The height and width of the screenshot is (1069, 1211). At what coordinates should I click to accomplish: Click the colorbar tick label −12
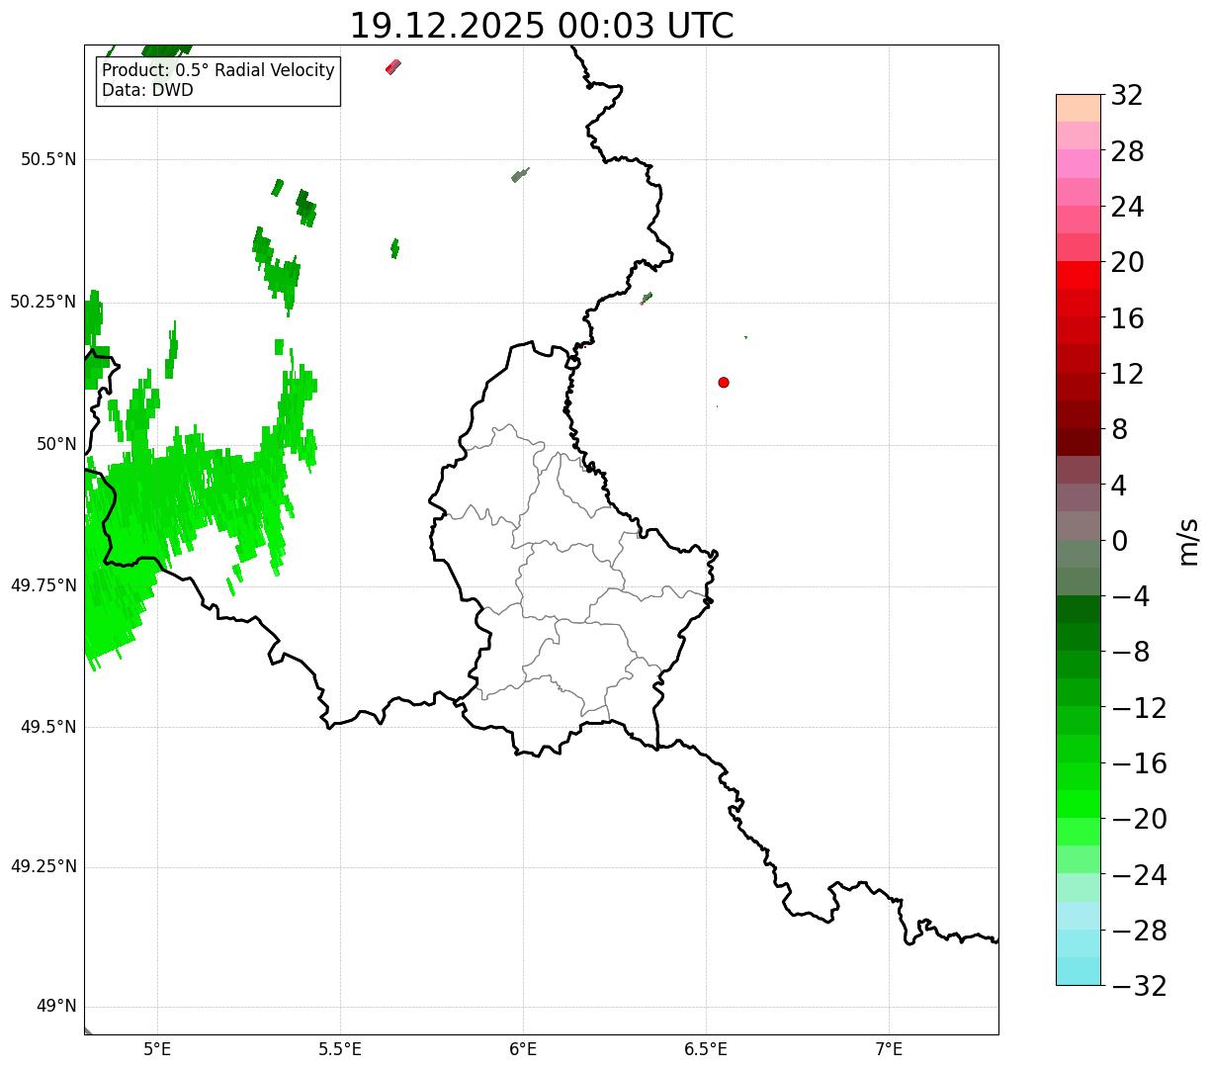(x=1139, y=708)
